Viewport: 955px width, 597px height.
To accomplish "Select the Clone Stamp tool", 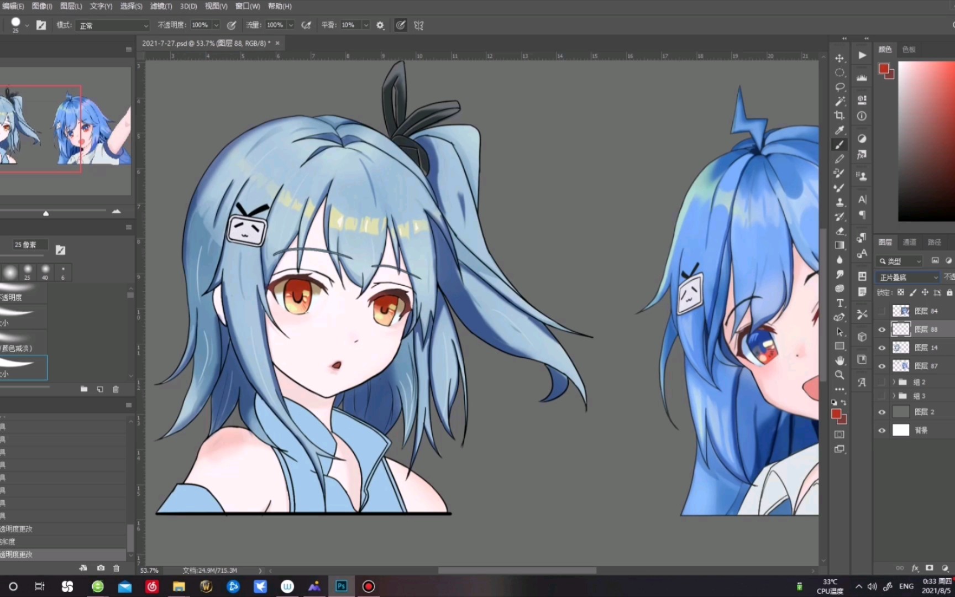I will click(839, 202).
